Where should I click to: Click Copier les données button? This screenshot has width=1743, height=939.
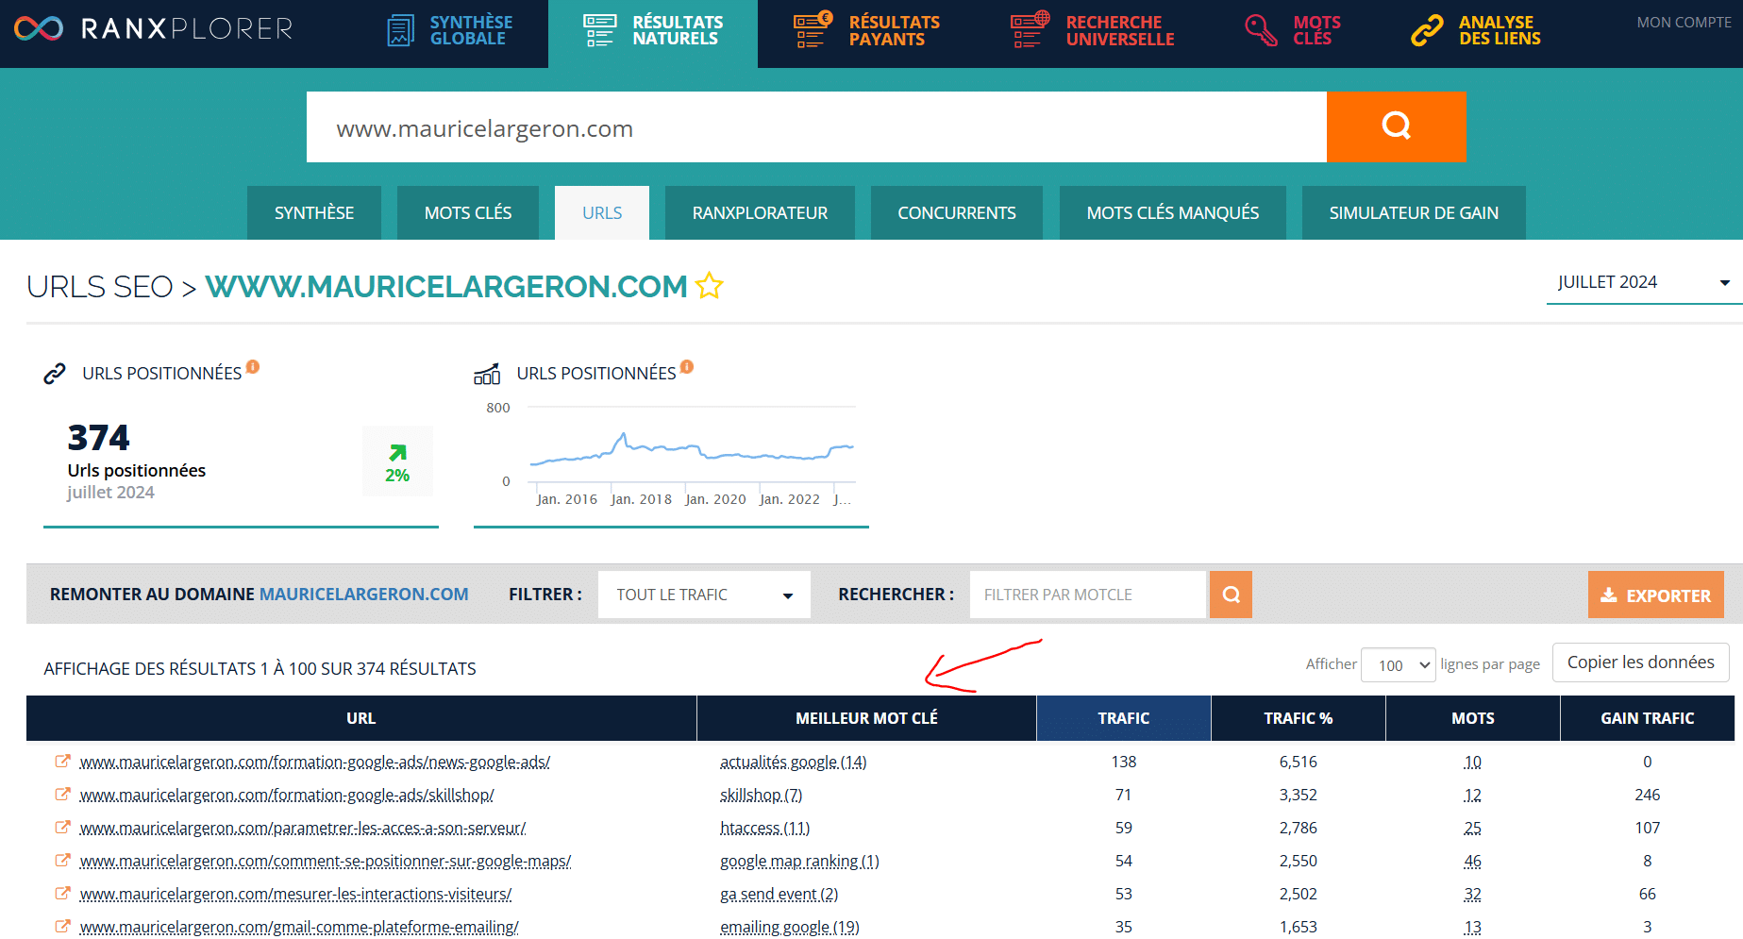pos(1640,662)
